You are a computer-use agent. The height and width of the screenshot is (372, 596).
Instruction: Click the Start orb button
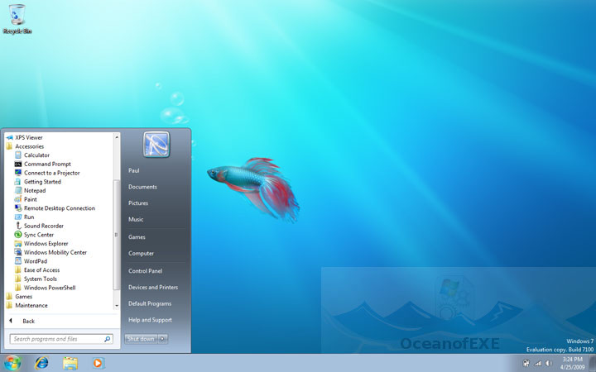tap(12, 363)
